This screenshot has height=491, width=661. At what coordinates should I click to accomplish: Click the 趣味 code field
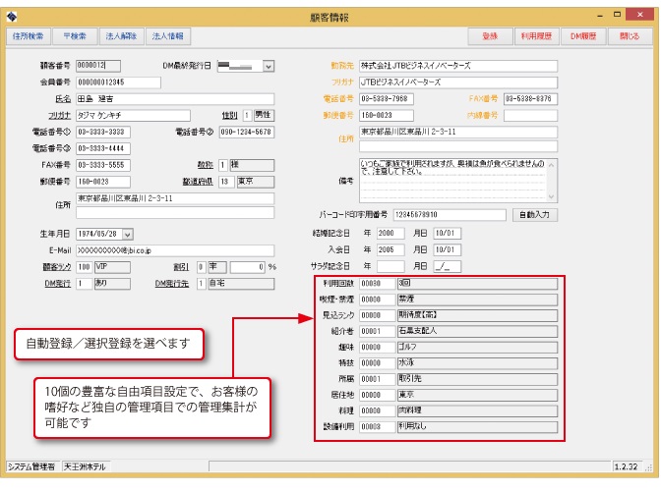coord(378,348)
